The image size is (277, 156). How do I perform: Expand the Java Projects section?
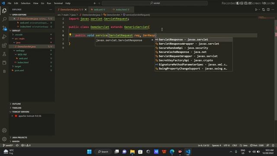[19, 137]
